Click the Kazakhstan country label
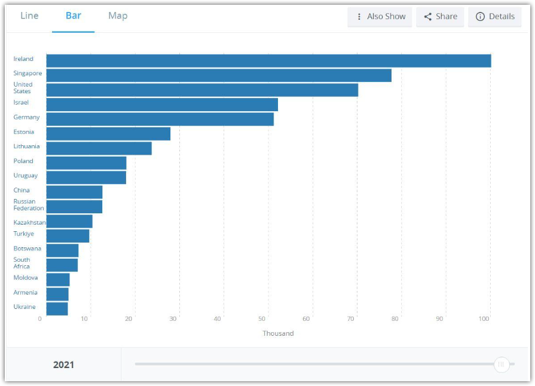Image resolution: width=535 pixels, height=386 pixels. click(x=29, y=222)
